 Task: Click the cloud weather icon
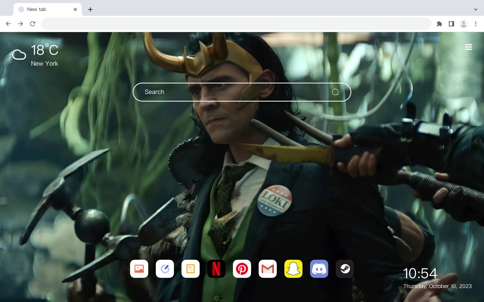tap(19, 55)
